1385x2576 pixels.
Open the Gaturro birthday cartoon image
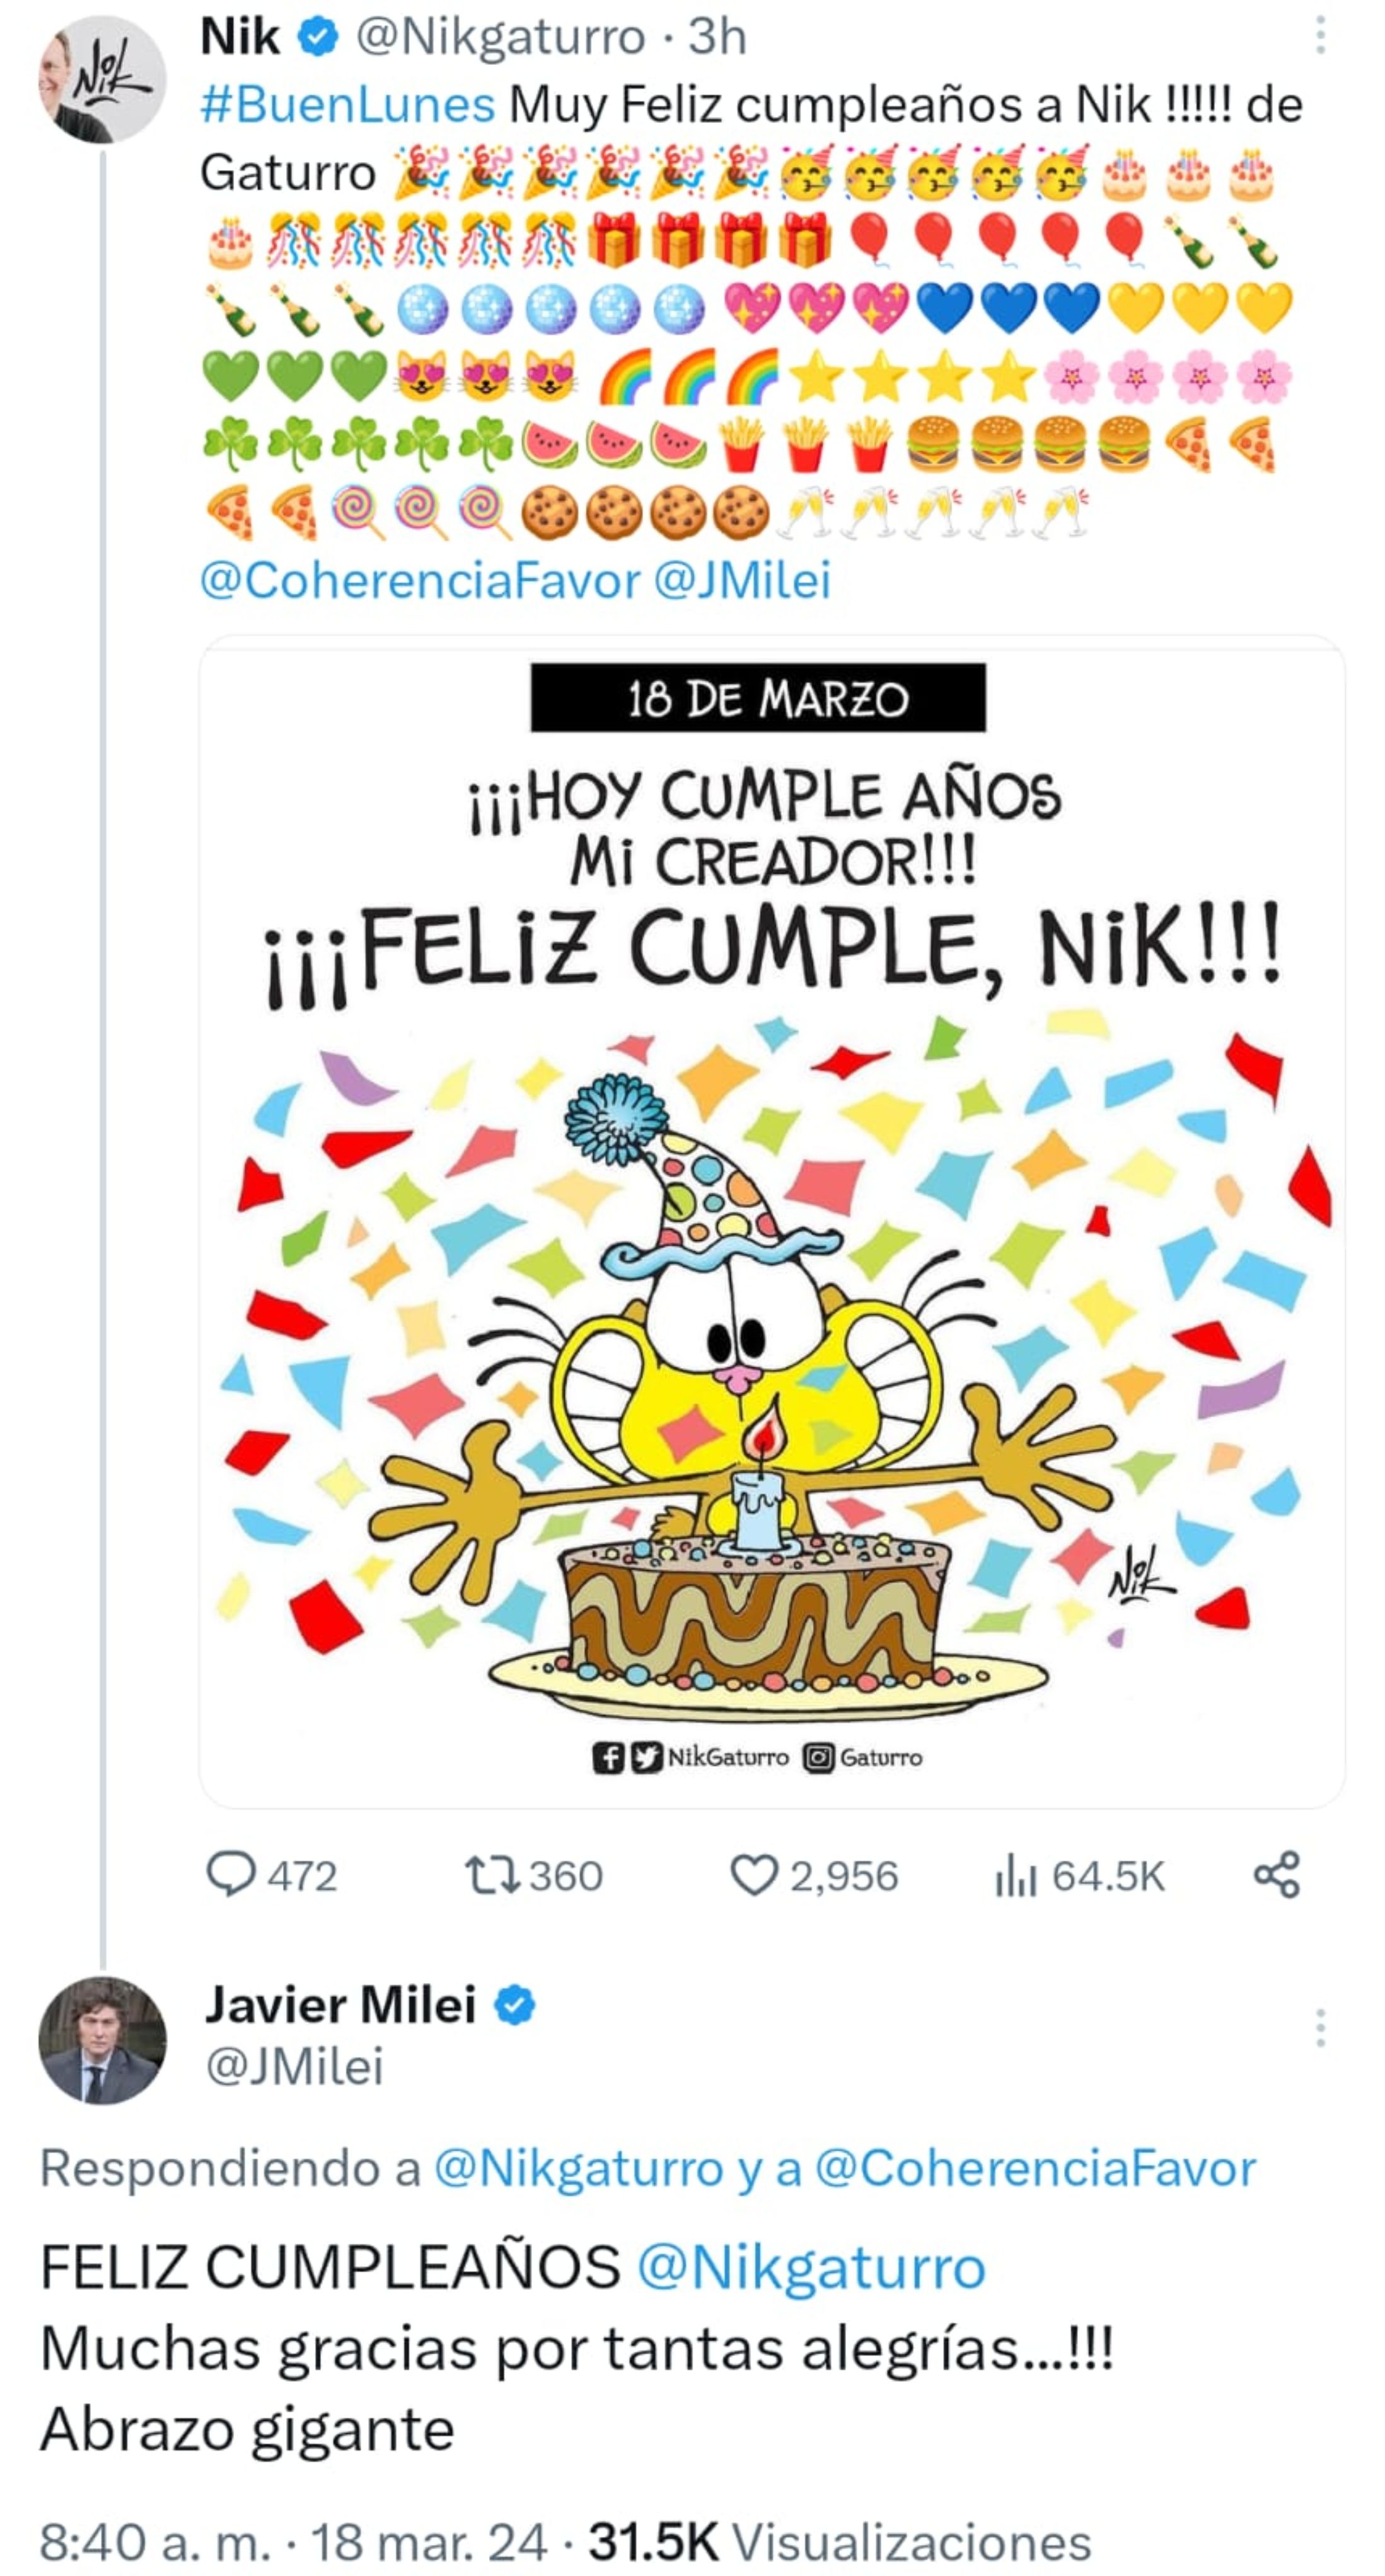point(770,1220)
